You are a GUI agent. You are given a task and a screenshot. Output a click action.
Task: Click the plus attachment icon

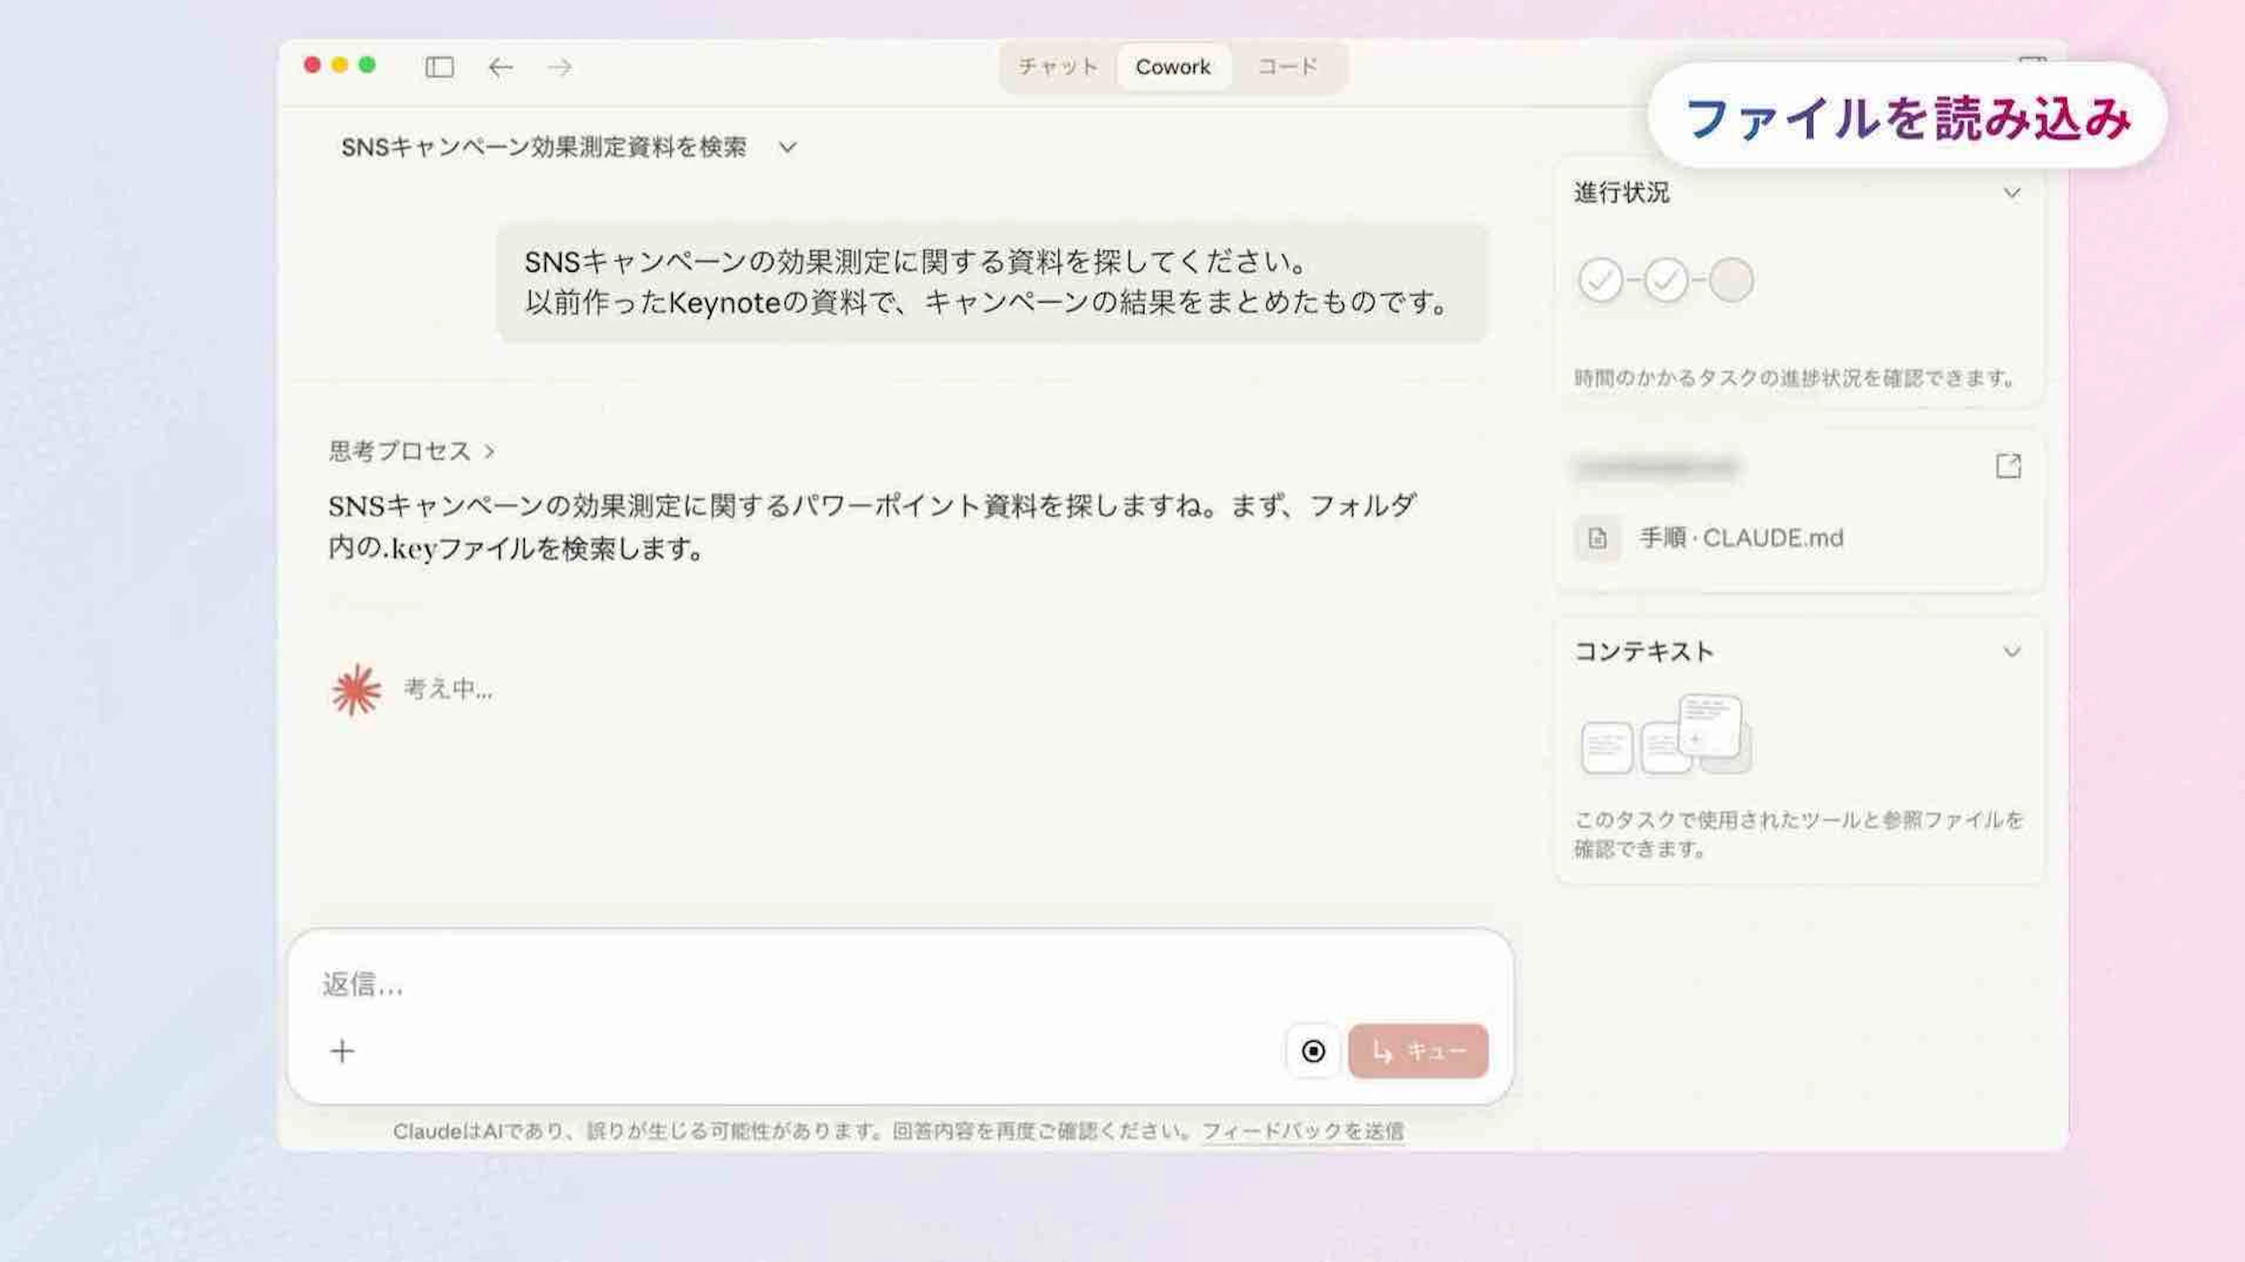pos(343,1051)
